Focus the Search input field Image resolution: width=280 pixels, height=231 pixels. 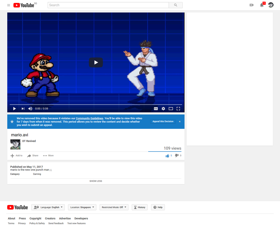tap(108, 5)
